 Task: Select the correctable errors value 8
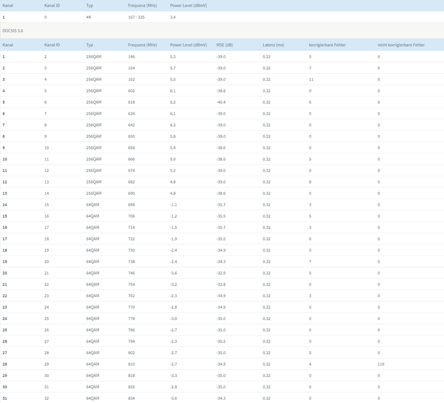click(x=310, y=182)
